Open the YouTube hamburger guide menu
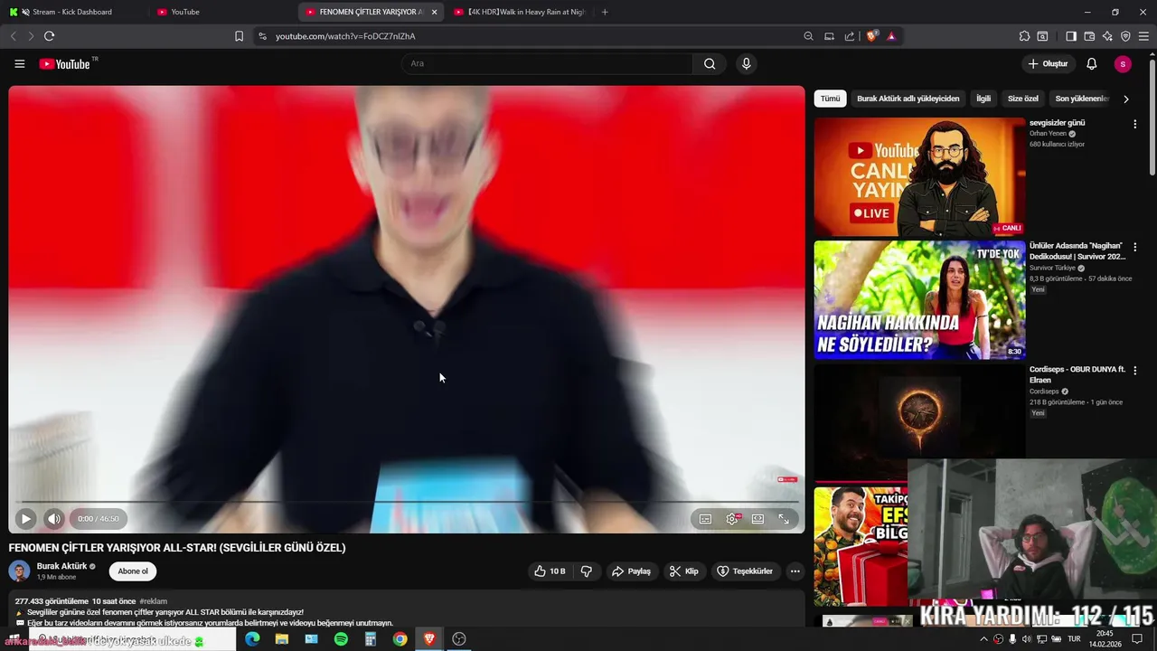 pyautogui.click(x=19, y=64)
